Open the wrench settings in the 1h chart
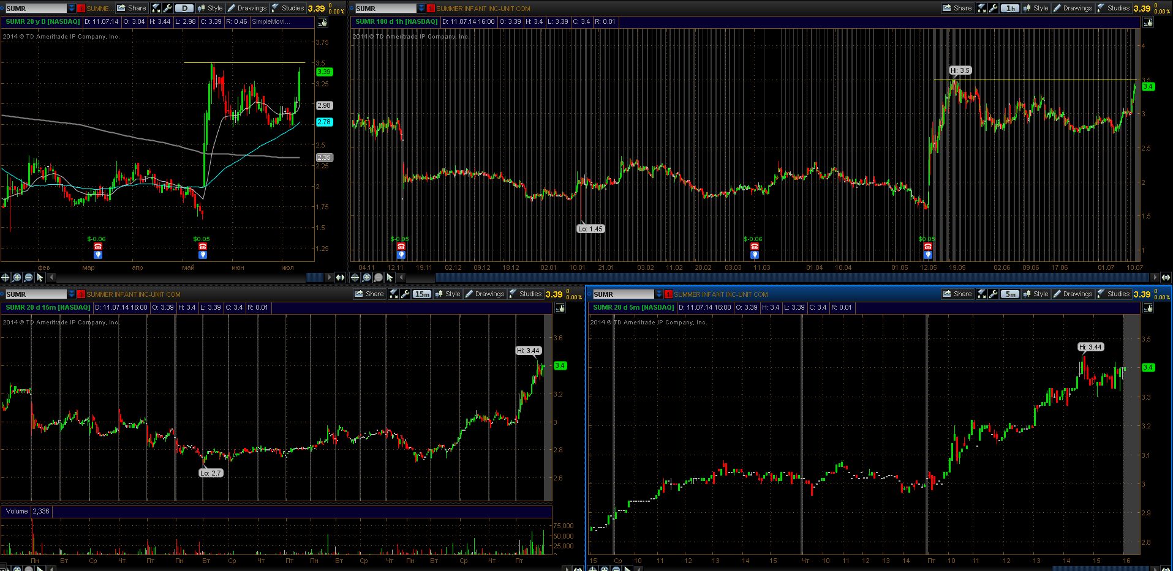This screenshot has width=1173, height=571. tap(994, 8)
